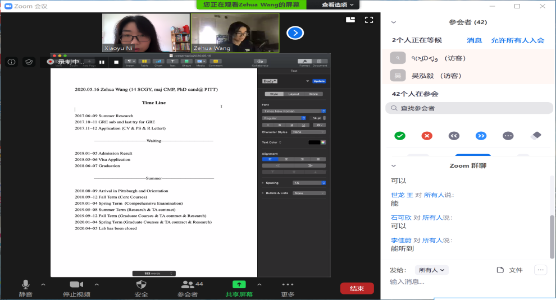Click the go slower rewind icon
This screenshot has width=556, height=300.
[454, 136]
